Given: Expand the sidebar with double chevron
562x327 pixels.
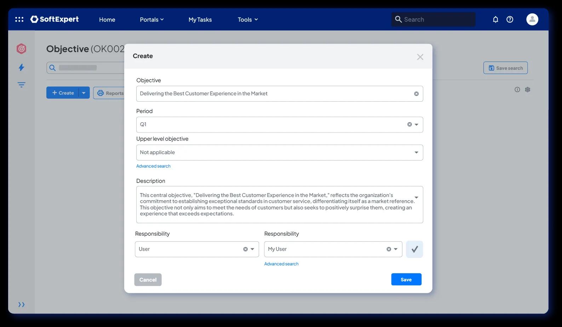Looking at the screenshot, I should click(22, 304).
